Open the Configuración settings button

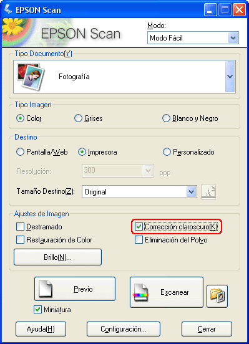tap(124, 329)
